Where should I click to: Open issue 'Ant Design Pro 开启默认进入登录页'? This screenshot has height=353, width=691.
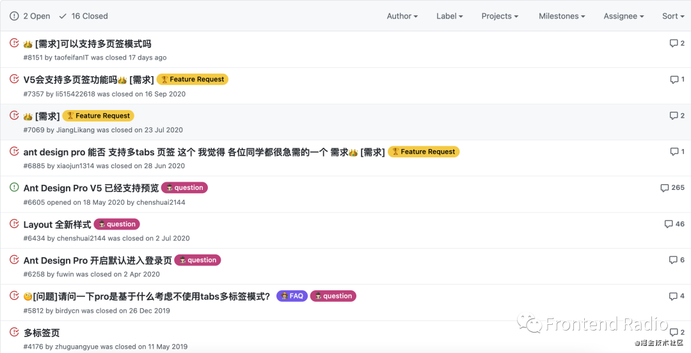[x=97, y=260]
